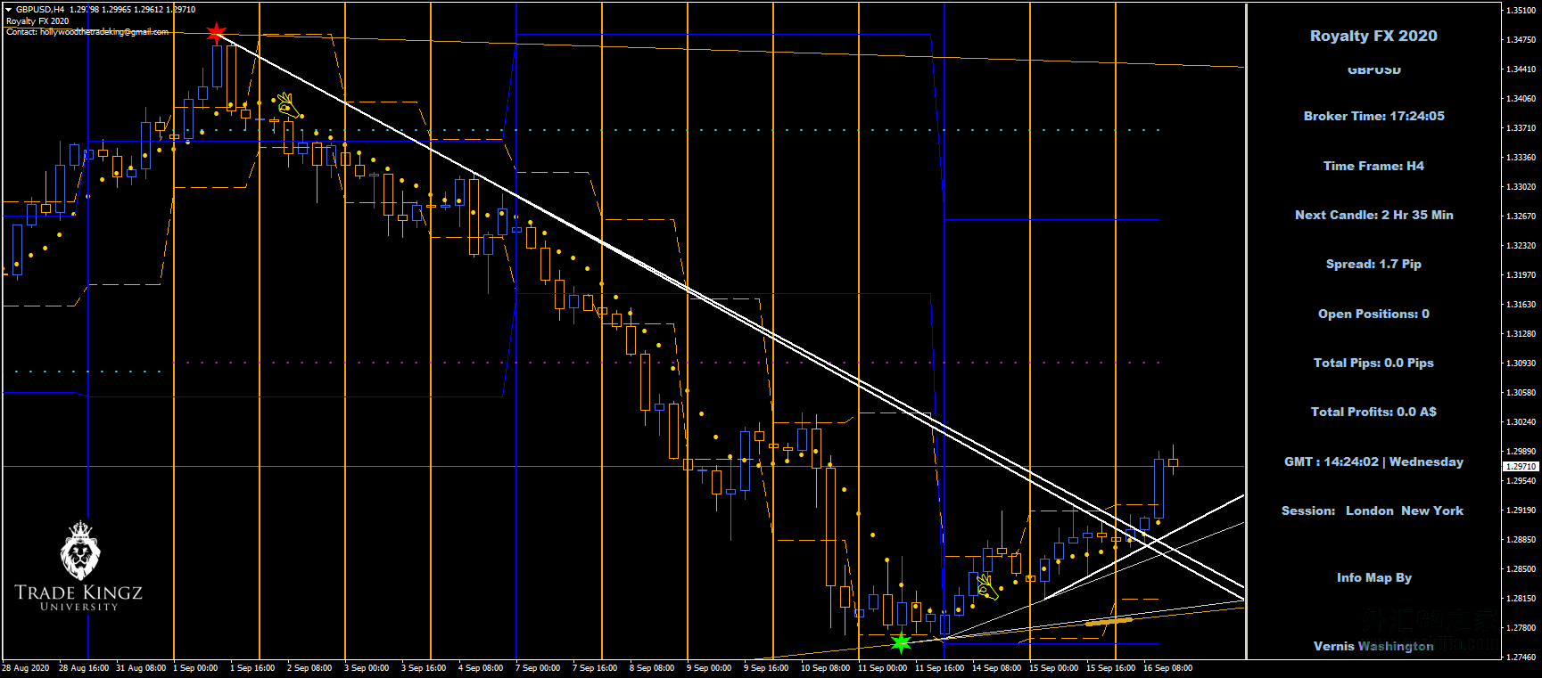Click the red star marker at the chart high
The height and width of the screenshot is (678, 1542).
pyautogui.click(x=216, y=34)
